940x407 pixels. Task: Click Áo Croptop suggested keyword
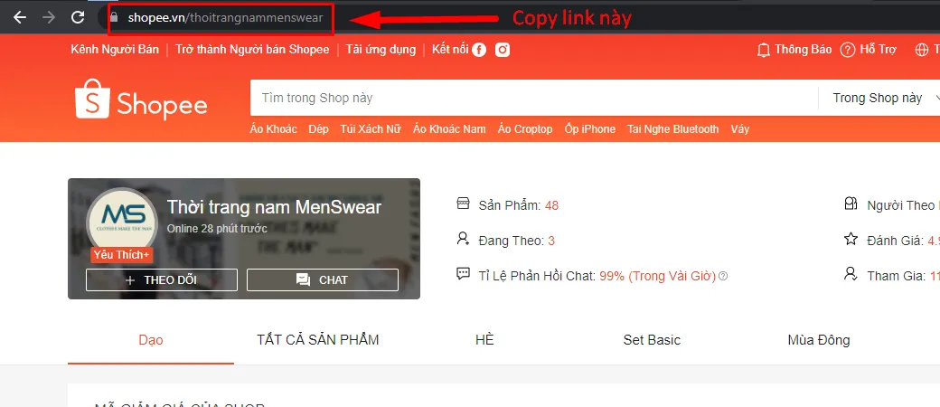[x=525, y=129]
